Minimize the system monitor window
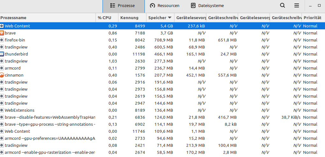The image size is (325, 157). (310, 6)
